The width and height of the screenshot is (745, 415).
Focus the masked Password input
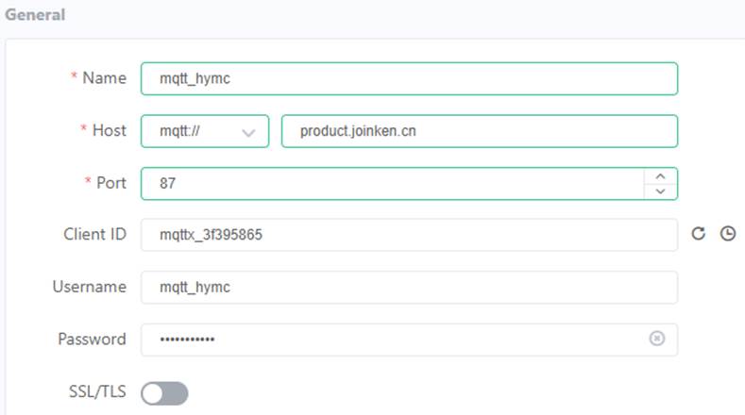[395, 340]
